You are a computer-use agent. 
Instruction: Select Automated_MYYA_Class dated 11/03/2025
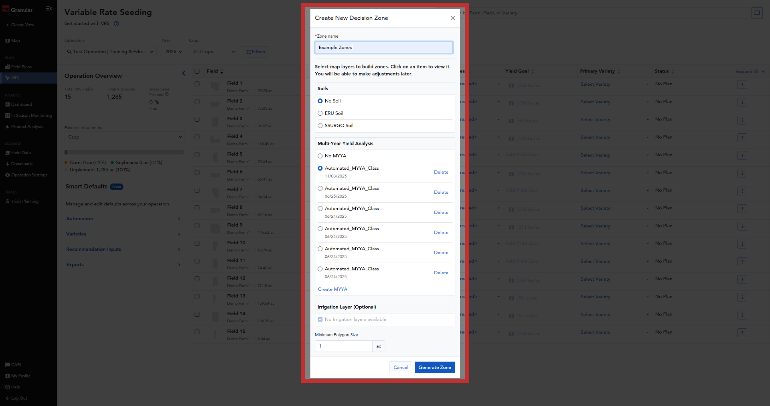(x=320, y=168)
